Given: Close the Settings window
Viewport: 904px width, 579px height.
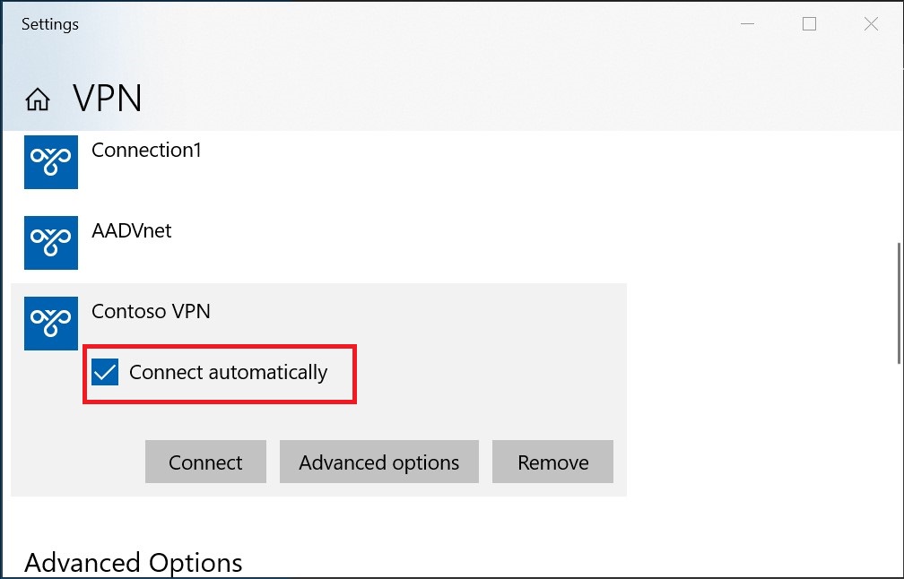Looking at the screenshot, I should pyautogui.click(x=871, y=24).
